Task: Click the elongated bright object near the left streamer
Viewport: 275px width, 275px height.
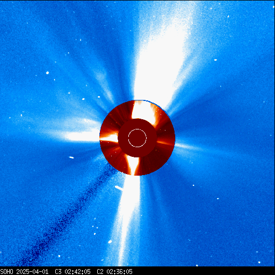Action: click(x=71, y=157)
